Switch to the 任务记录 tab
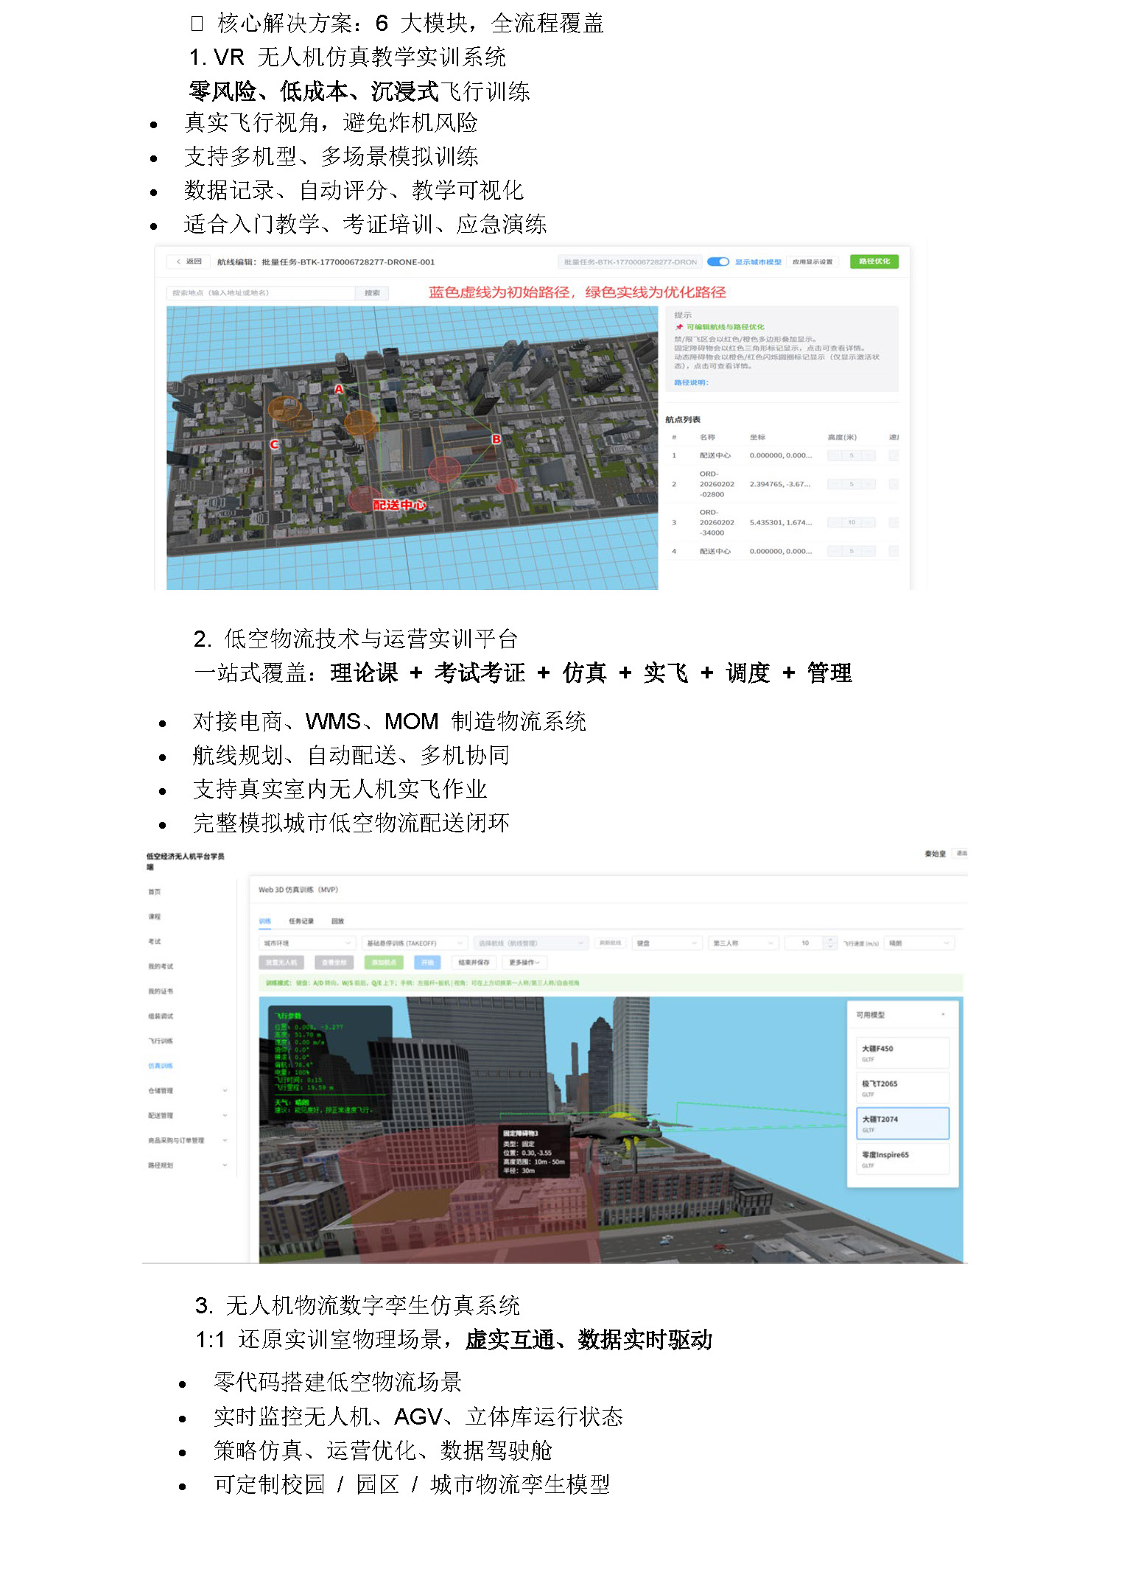 pyautogui.click(x=301, y=921)
